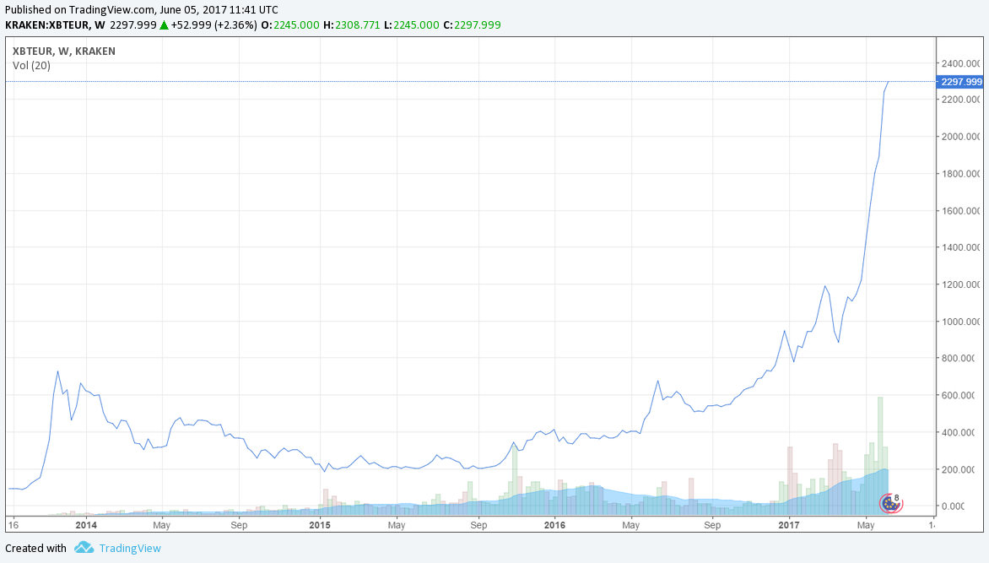Click the 2015 label on the time axis
The image size is (989, 563).
click(320, 525)
